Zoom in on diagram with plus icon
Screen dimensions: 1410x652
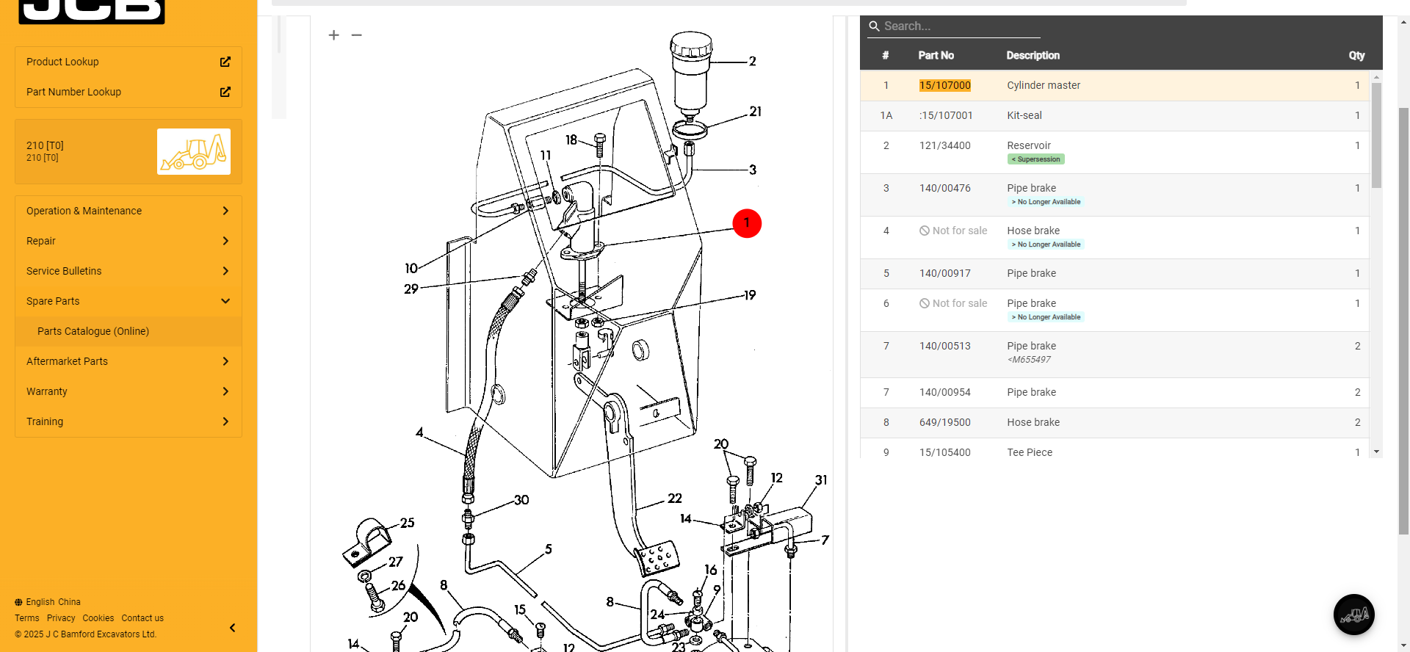point(333,35)
